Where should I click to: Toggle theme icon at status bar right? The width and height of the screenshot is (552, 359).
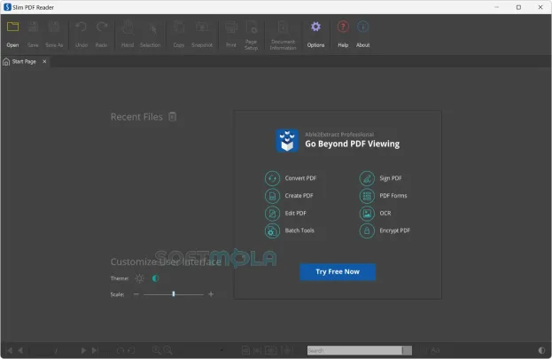coord(541,350)
